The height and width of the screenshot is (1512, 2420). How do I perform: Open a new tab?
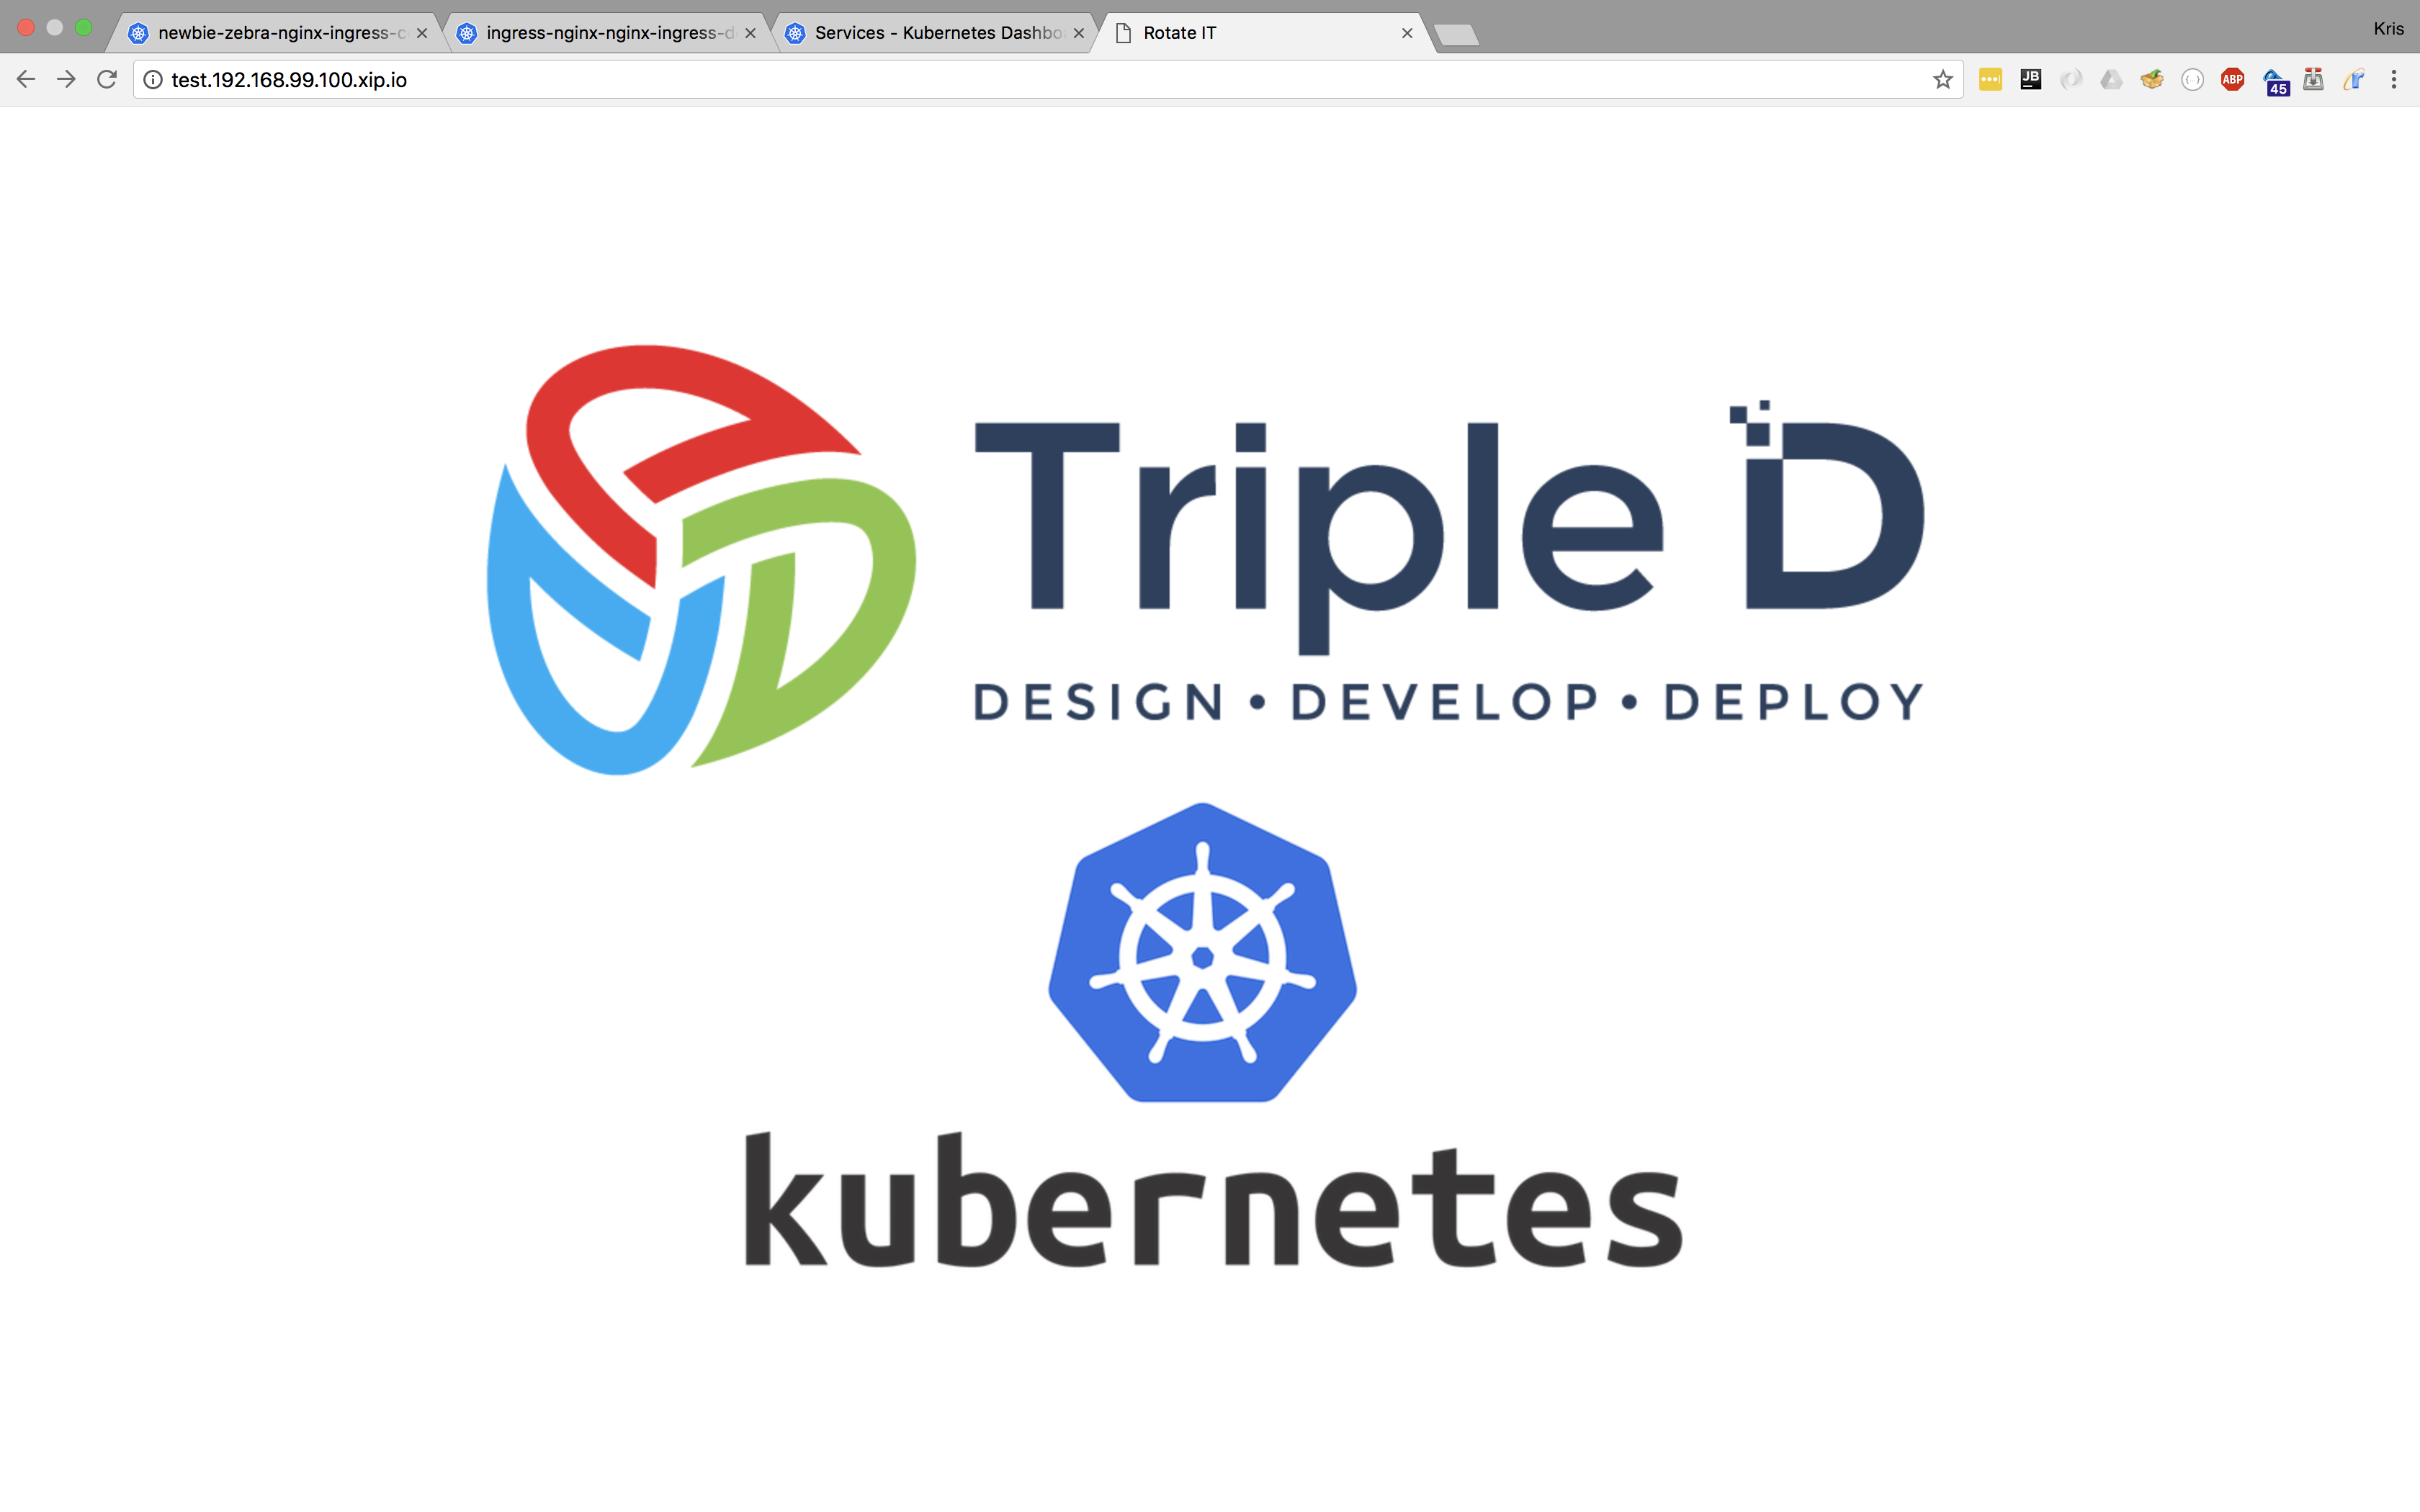click(1456, 36)
